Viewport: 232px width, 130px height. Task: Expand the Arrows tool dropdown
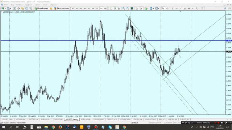tap(199, 8)
